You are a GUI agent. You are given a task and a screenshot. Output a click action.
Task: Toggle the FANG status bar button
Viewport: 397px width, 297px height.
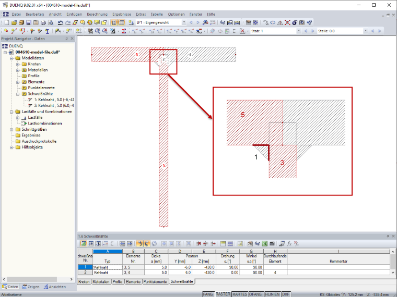click(207, 294)
